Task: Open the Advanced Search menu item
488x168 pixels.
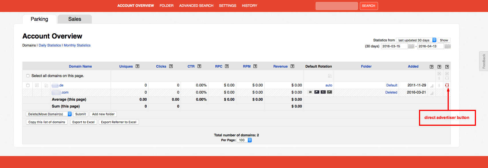Action: tap(196, 6)
